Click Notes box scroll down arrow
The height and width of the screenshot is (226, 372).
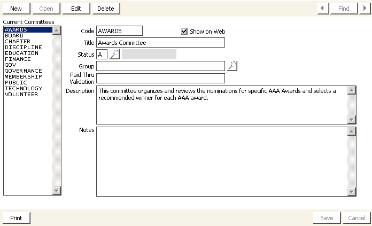(351, 192)
